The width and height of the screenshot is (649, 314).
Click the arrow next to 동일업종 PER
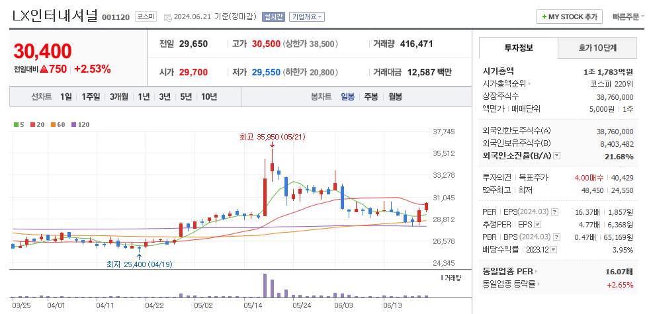pos(536,272)
